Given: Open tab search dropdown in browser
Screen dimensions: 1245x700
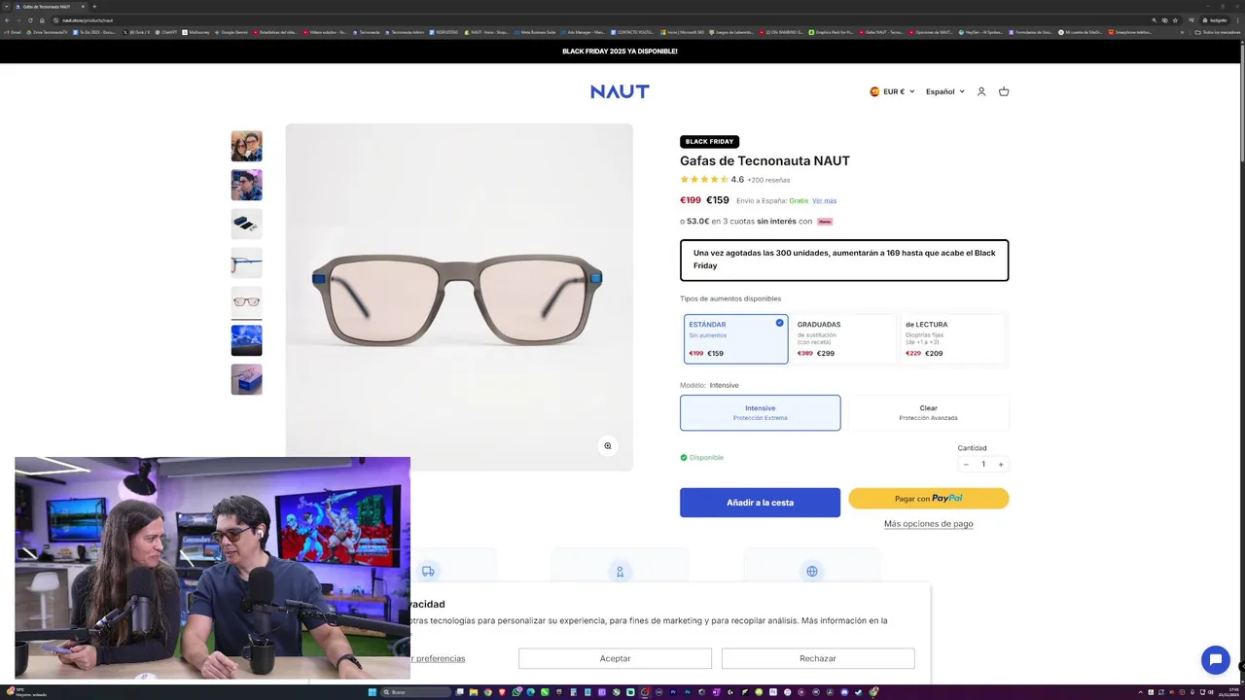Looking at the screenshot, I should click(7, 7).
